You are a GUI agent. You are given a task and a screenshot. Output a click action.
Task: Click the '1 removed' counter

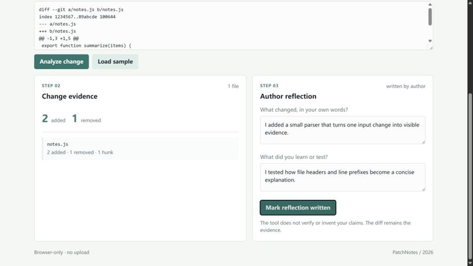pyautogui.click(x=87, y=119)
